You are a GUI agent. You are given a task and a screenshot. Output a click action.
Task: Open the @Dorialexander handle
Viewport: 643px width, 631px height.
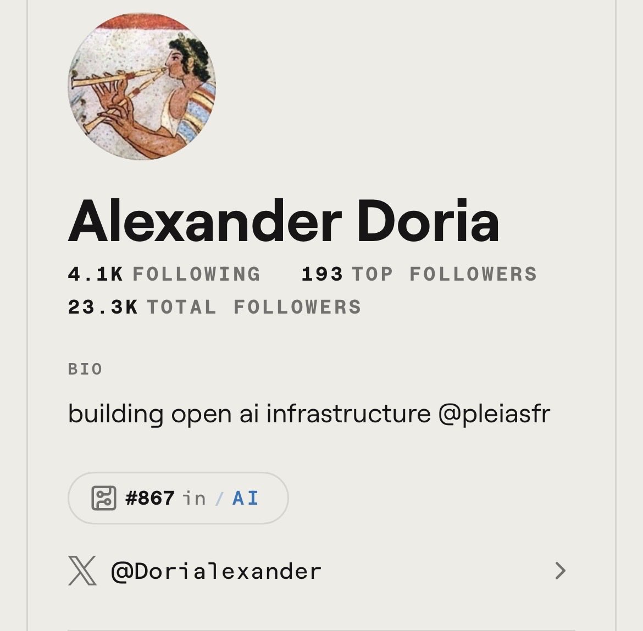click(x=216, y=571)
